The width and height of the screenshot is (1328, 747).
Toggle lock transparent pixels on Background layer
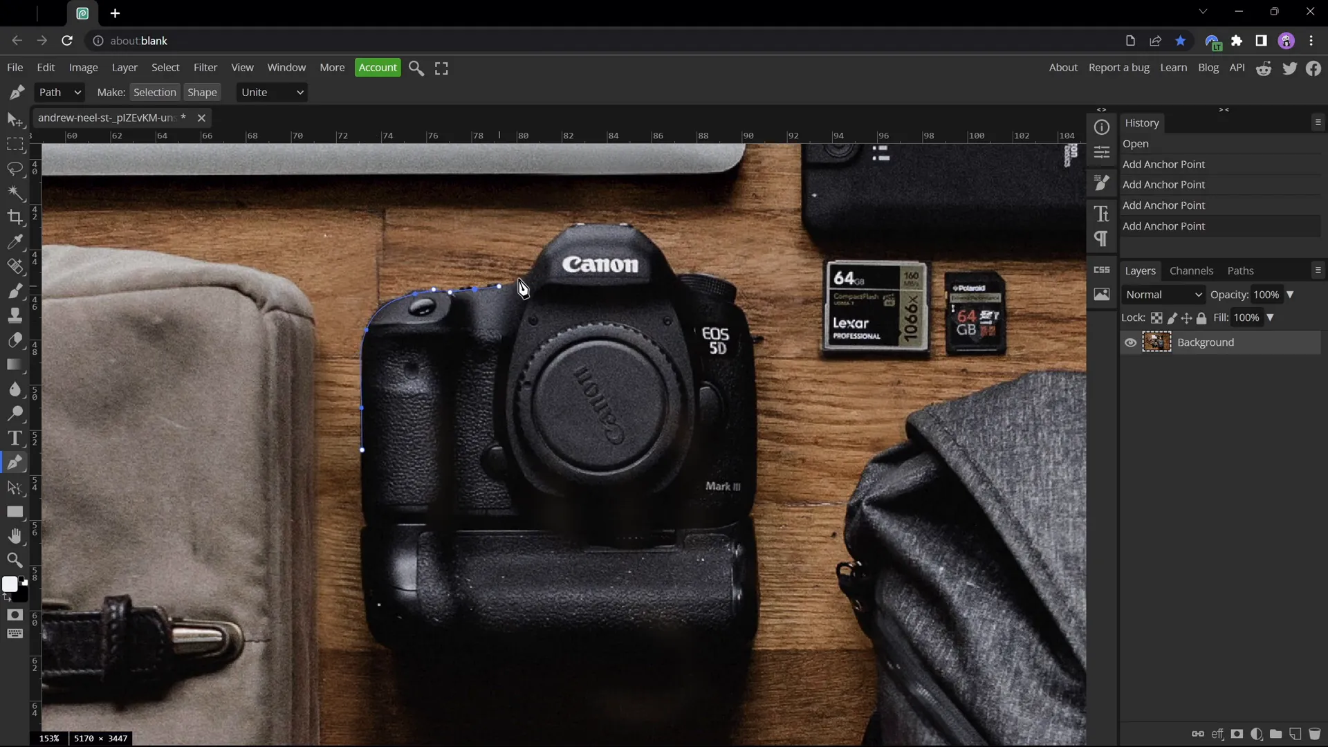coord(1156,317)
